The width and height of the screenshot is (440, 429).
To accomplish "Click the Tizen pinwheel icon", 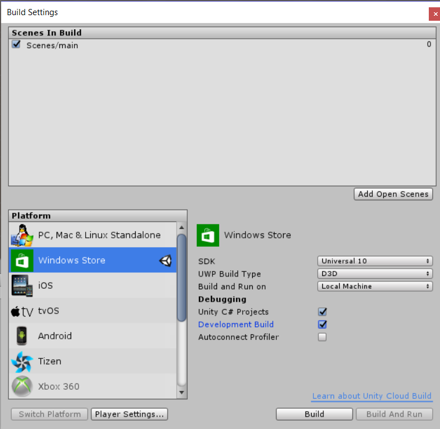I will pos(22,361).
